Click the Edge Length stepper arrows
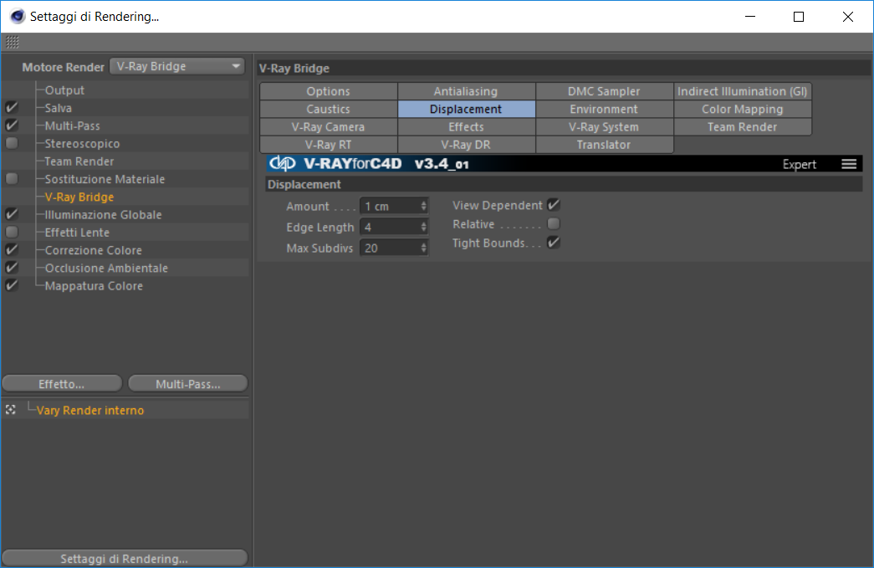Viewport: 874px width, 568px height. 424,227
